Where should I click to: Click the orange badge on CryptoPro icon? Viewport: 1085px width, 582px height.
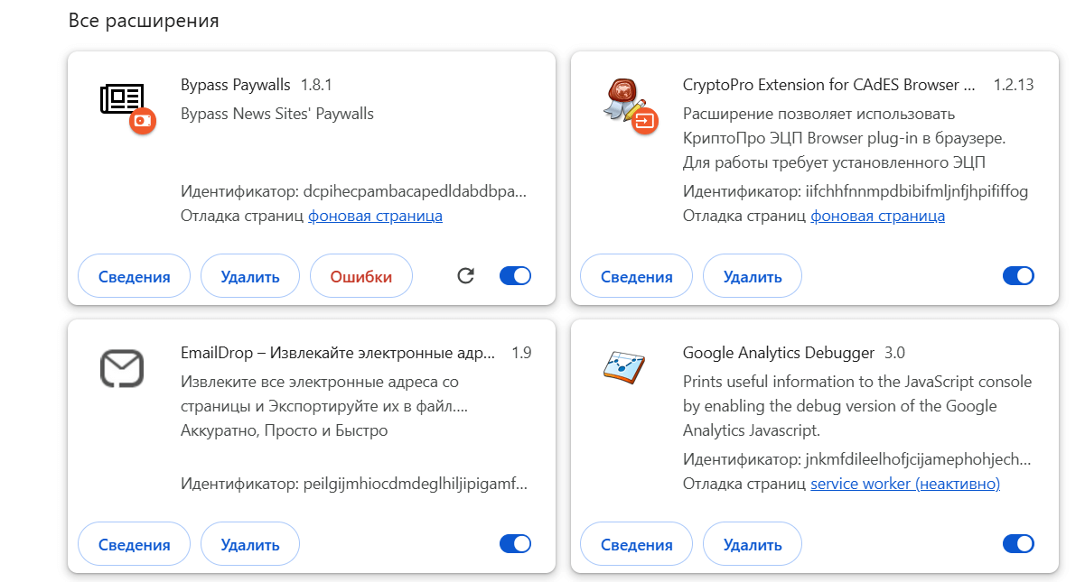pos(644,120)
